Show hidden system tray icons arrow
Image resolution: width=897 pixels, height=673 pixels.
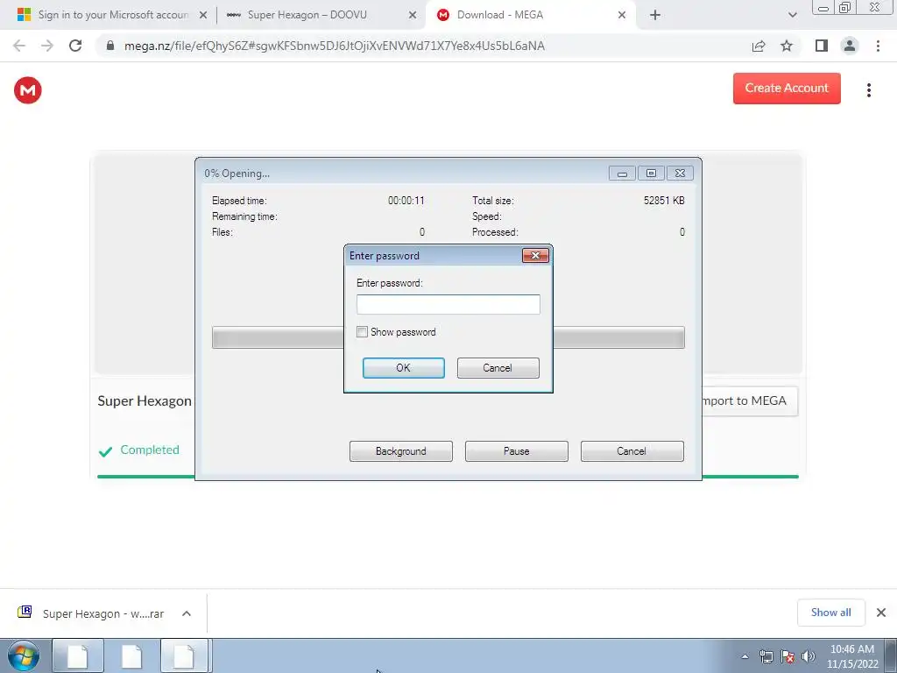click(x=745, y=656)
